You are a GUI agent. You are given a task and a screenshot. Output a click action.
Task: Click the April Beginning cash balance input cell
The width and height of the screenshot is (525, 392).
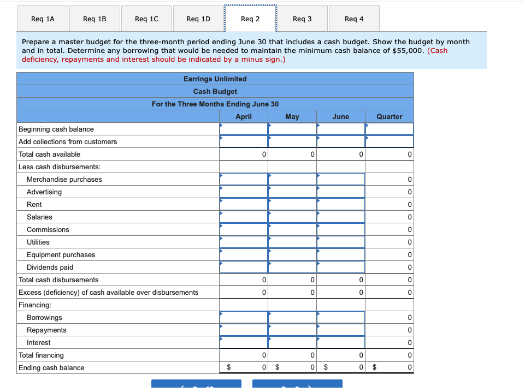243,129
